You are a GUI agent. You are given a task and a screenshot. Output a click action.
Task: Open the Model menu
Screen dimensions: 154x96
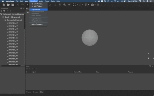(x=41, y=1)
